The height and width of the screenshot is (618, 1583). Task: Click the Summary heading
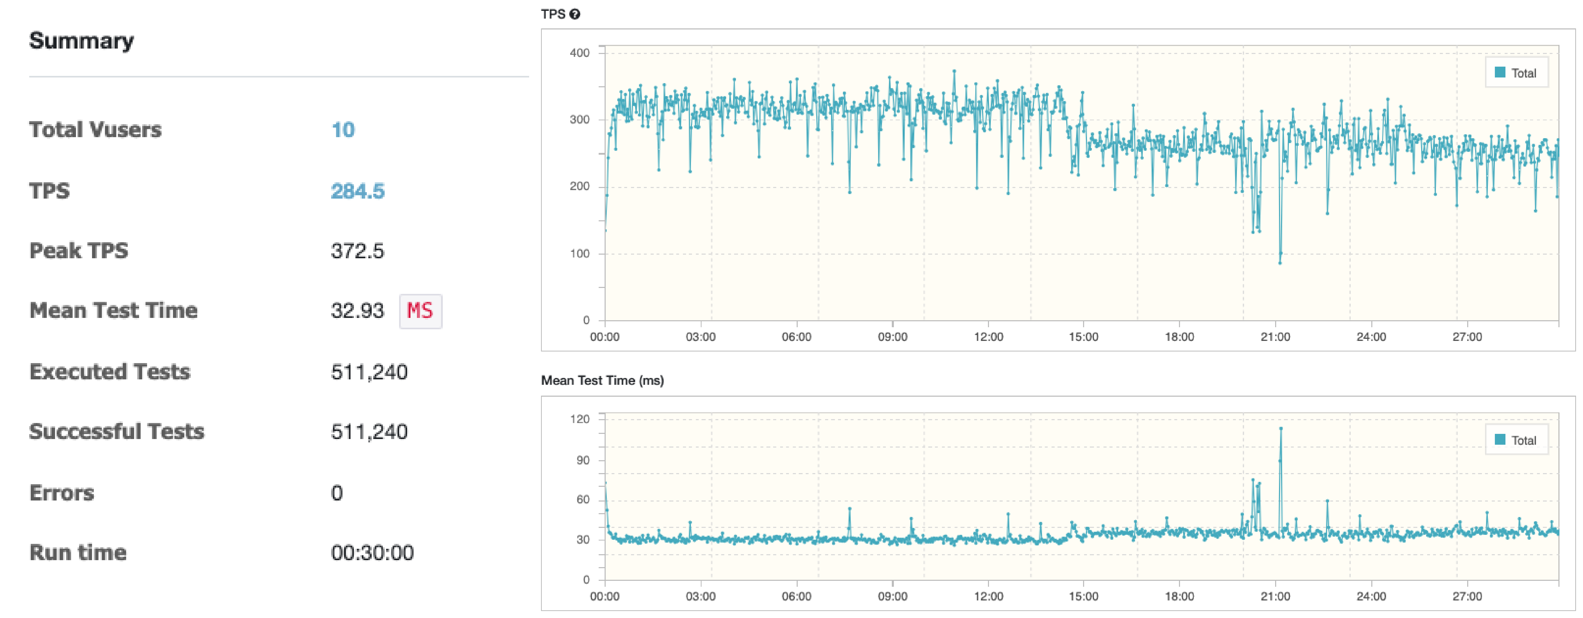tap(81, 41)
